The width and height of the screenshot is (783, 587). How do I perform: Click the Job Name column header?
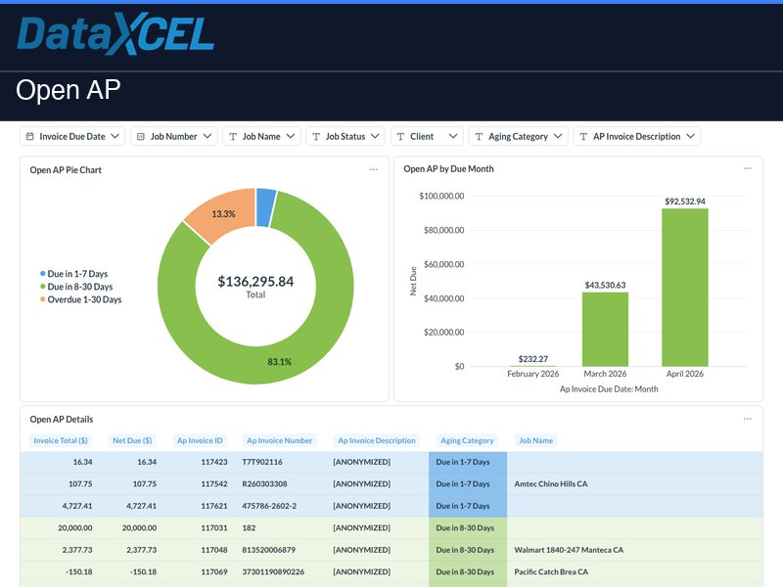[536, 440]
